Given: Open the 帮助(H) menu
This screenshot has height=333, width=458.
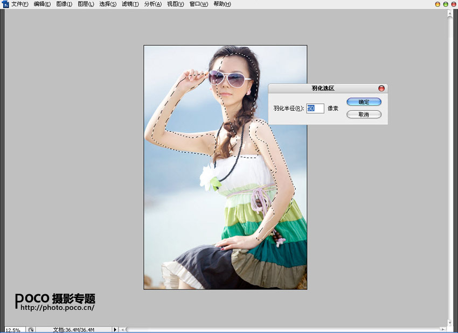Looking at the screenshot, I should click(222, 4).
